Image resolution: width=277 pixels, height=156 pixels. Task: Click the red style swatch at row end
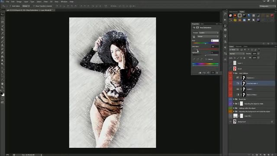tap(272, 16)
